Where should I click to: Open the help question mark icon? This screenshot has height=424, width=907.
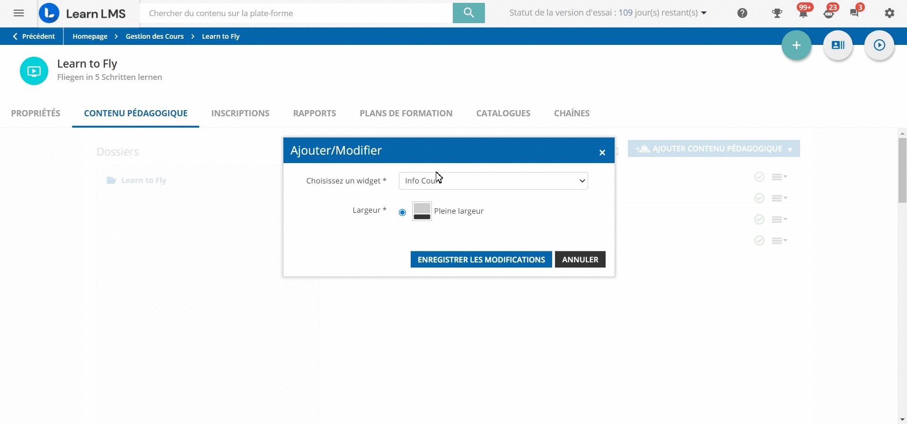click(742, 13)
